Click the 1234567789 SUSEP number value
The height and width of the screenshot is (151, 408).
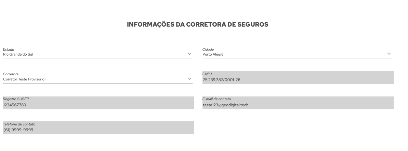point(15,105)
